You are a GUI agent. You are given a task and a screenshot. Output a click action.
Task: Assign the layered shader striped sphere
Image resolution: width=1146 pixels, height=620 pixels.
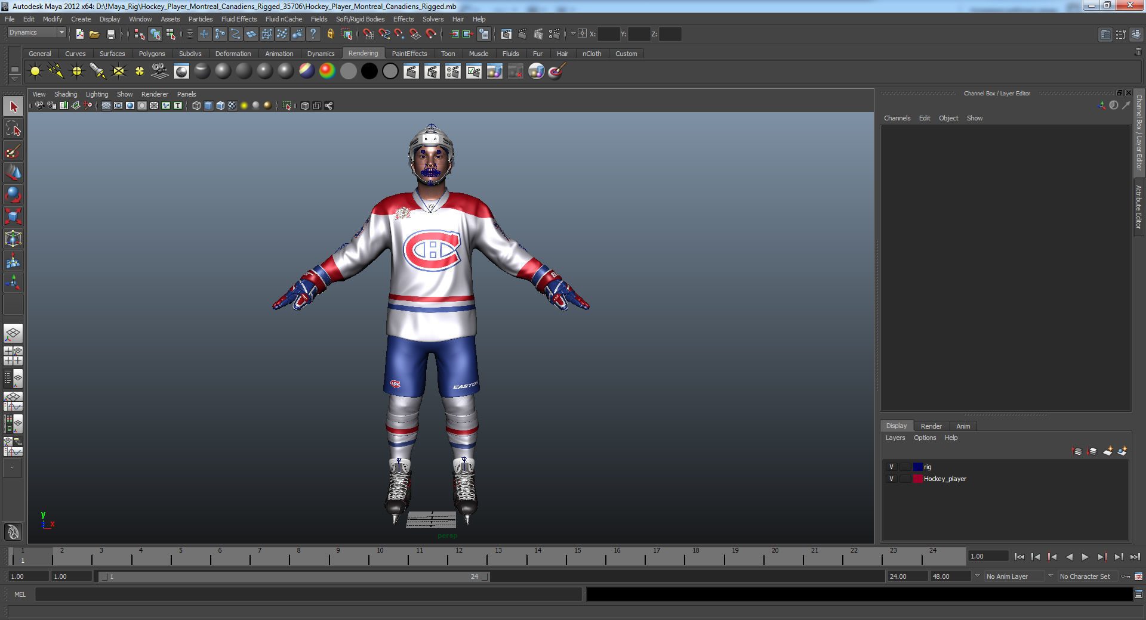click(x=307, y=72)
